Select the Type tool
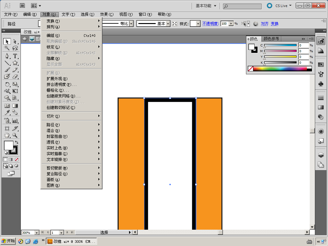Screen dimensions: 328x246 point(15,56)
